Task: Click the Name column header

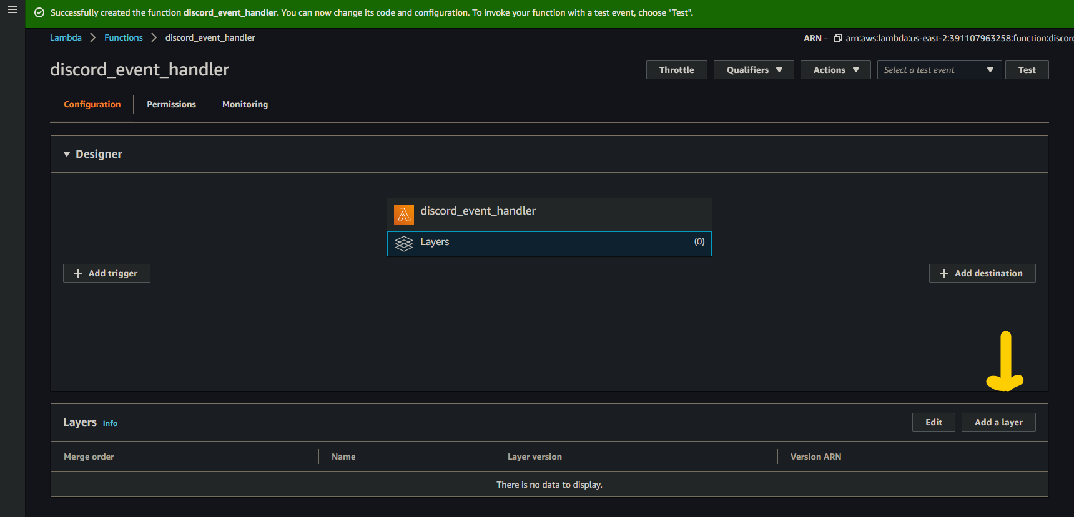Action: tap(343, 457)
